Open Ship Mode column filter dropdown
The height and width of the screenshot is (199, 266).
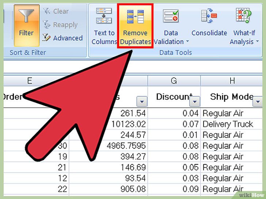pos(258,102)
